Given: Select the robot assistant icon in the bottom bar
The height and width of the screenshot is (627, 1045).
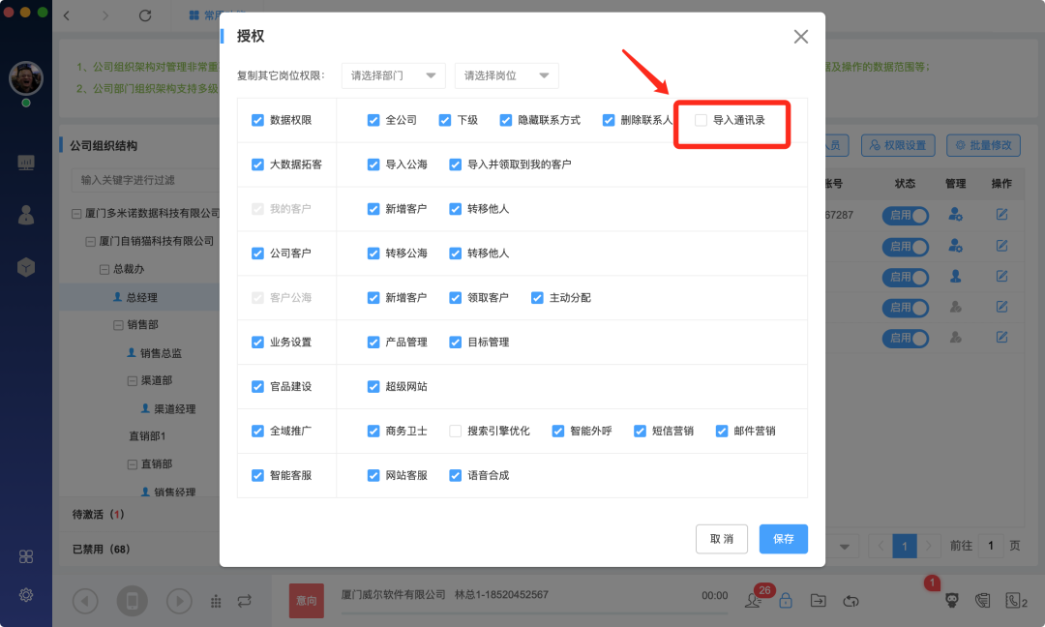Looking at the screenshot, I should [951, 600].
